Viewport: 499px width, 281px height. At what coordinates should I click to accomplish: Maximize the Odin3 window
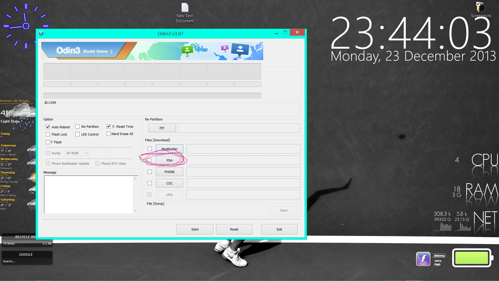(x=285, y=33)
